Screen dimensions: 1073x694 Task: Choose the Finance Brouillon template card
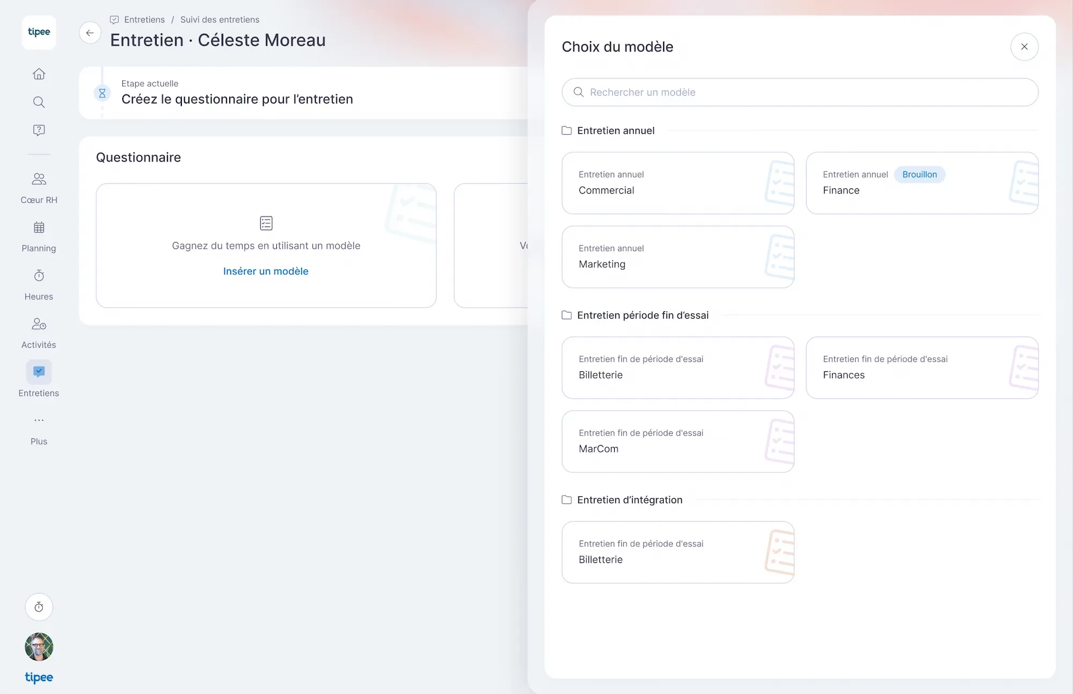922,183
